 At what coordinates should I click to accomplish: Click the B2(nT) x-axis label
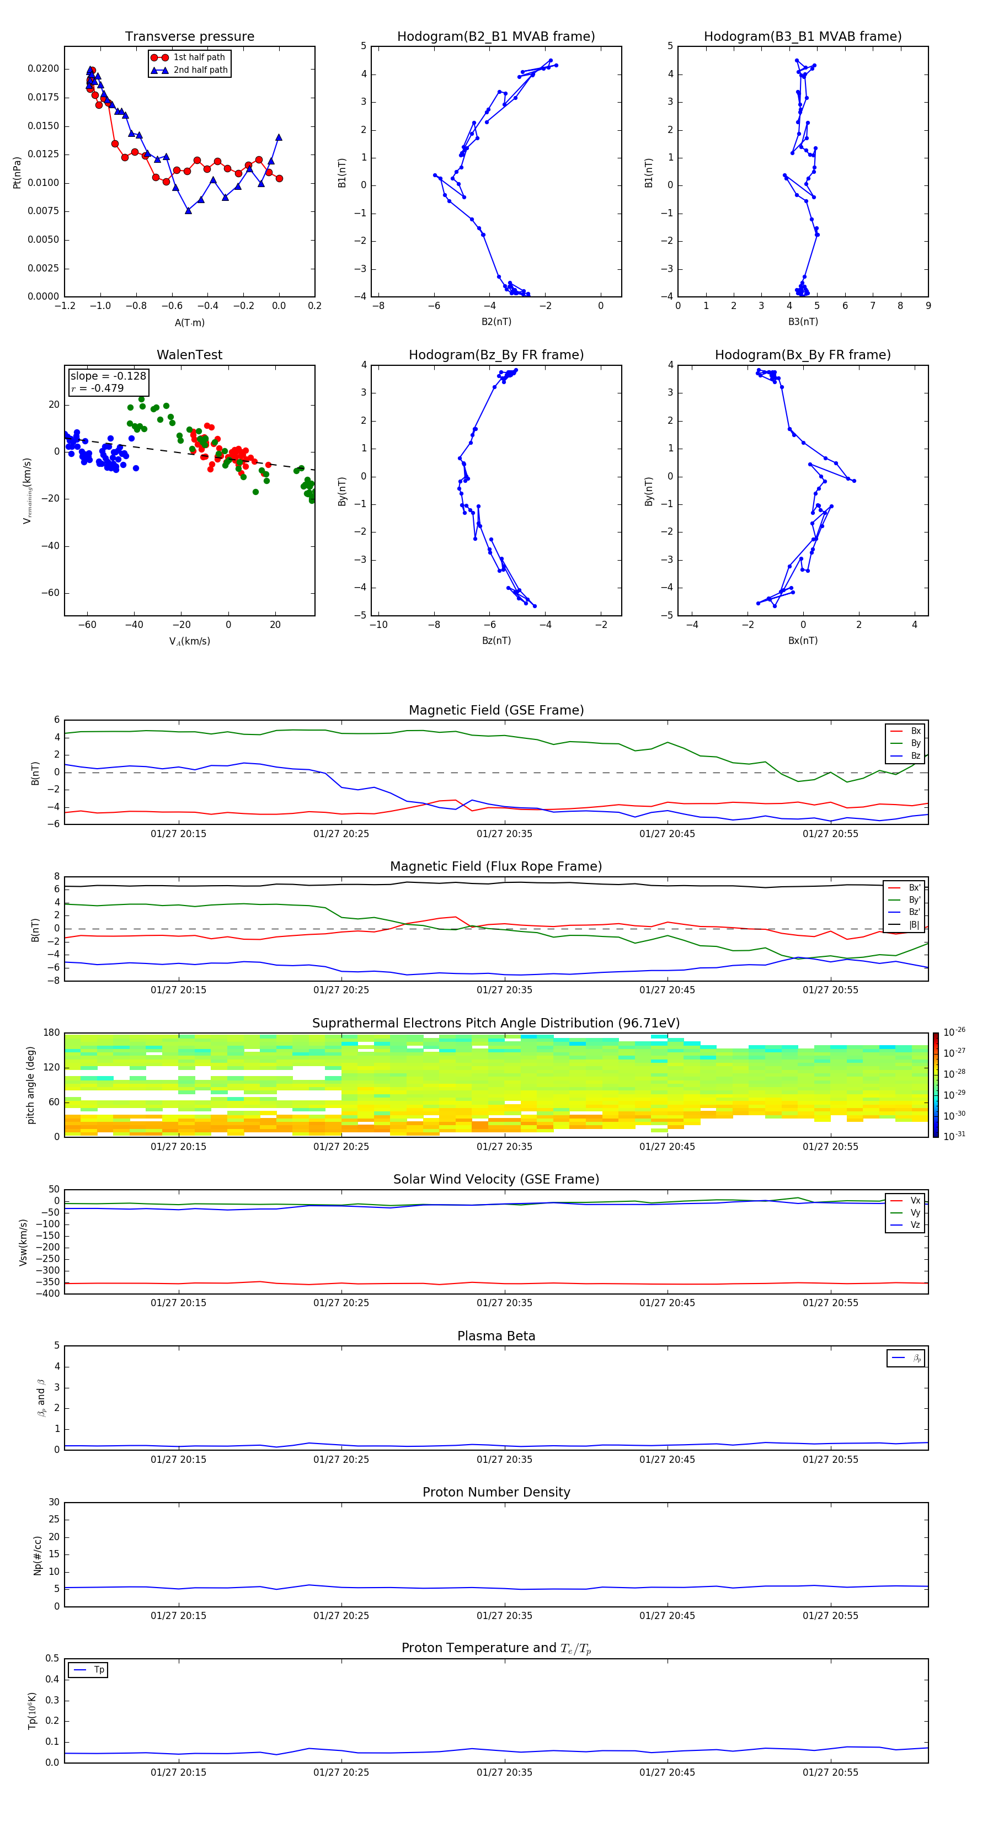tap(496, 322)
